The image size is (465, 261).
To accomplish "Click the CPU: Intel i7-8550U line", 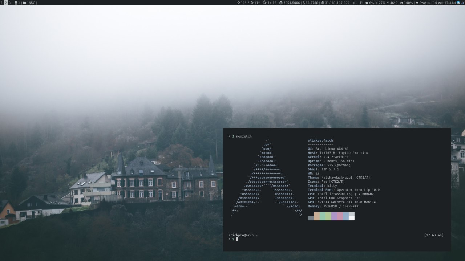I will coord(341,194).
